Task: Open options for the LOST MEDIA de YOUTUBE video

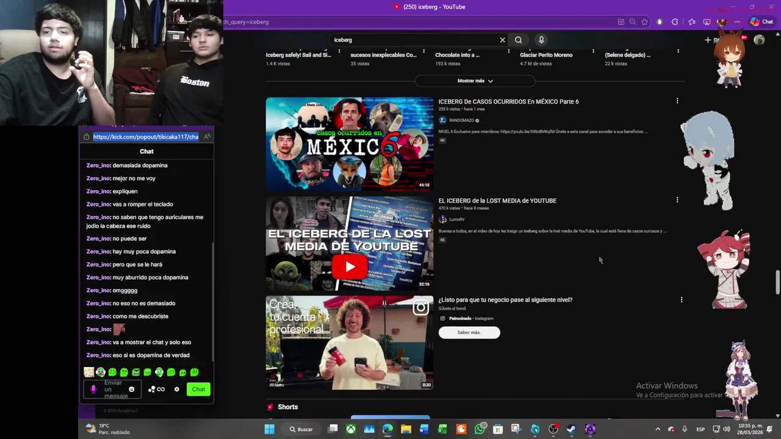Action: (x=677, y=199)
